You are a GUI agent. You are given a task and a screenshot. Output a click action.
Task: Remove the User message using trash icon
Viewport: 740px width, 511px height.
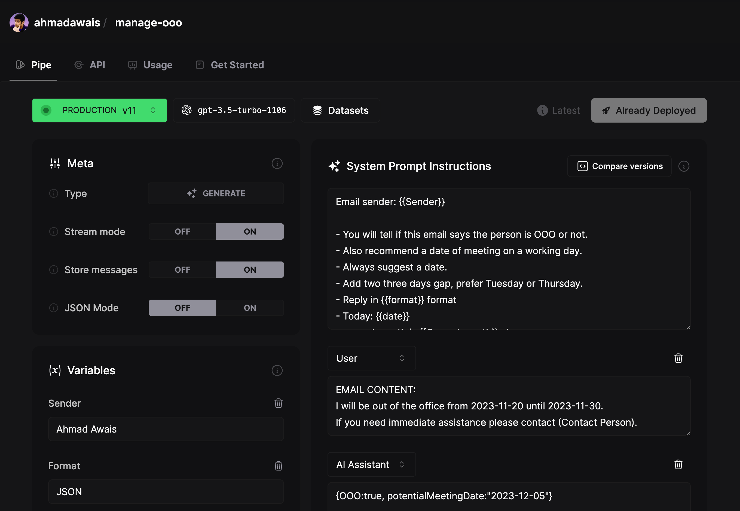click(x=678, y=358)
